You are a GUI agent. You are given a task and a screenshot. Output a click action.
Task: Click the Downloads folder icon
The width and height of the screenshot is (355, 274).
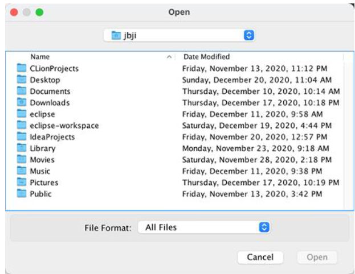[22, 102]
